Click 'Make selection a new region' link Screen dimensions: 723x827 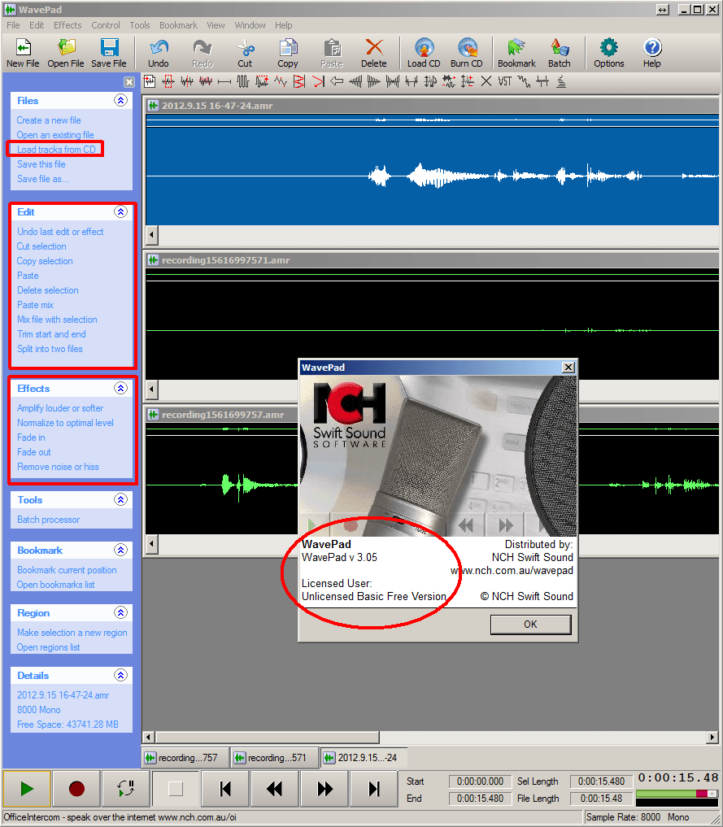pyautogui.click(x=72, y=633)
